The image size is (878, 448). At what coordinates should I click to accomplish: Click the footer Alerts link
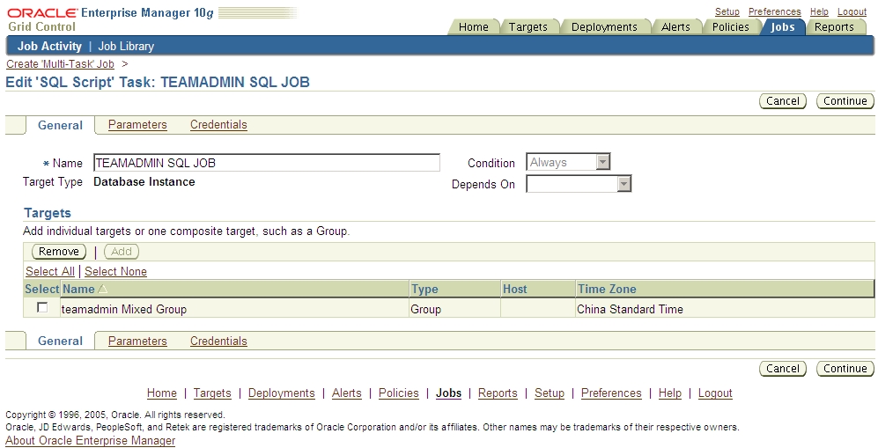pos(347,393)
